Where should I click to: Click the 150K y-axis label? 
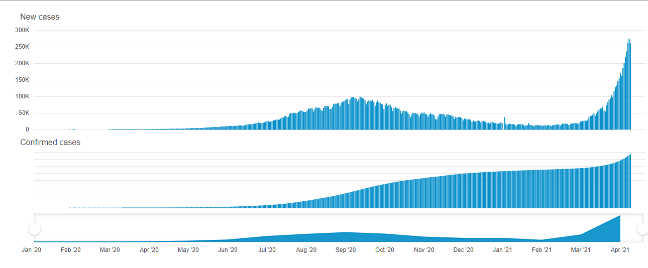coord(23,80)
